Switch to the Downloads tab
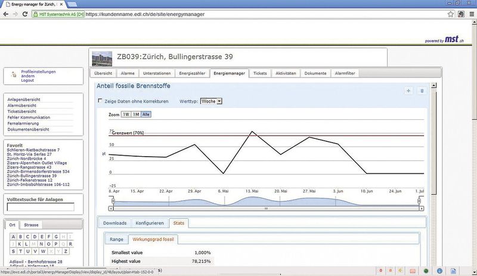The image size is (477, 276). [x=114, y=223]
